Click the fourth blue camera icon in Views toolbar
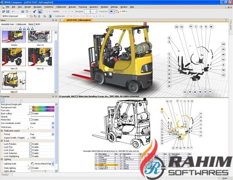This screenshot has width=233, height=180. pyautogui.click(x=32, y=28)
